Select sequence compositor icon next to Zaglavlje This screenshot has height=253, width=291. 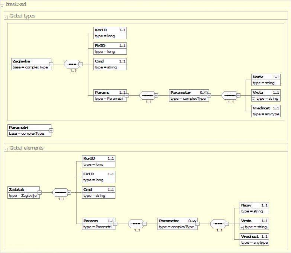[x=71, y=64]
